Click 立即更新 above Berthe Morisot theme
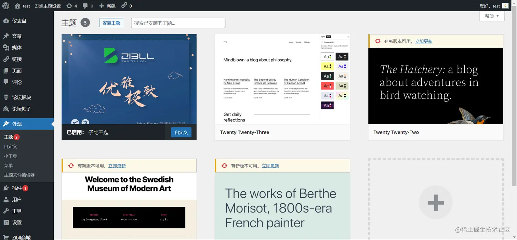This screenshot has width=517, height=240. [x=270, y=166]
